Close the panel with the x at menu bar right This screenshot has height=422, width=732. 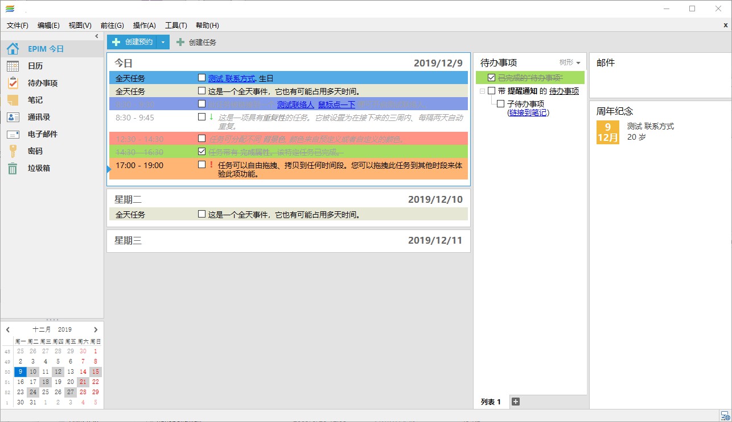(726, 26)
